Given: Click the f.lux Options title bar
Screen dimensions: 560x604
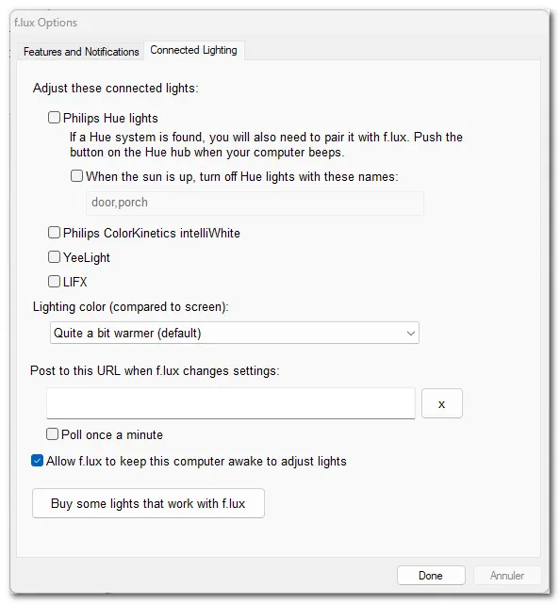Looking at the screenshot, I should 279,23.
